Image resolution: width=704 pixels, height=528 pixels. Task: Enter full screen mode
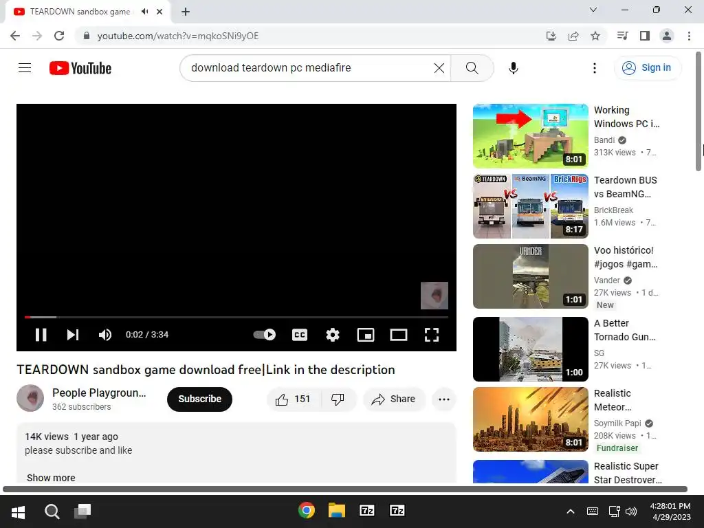432,335
